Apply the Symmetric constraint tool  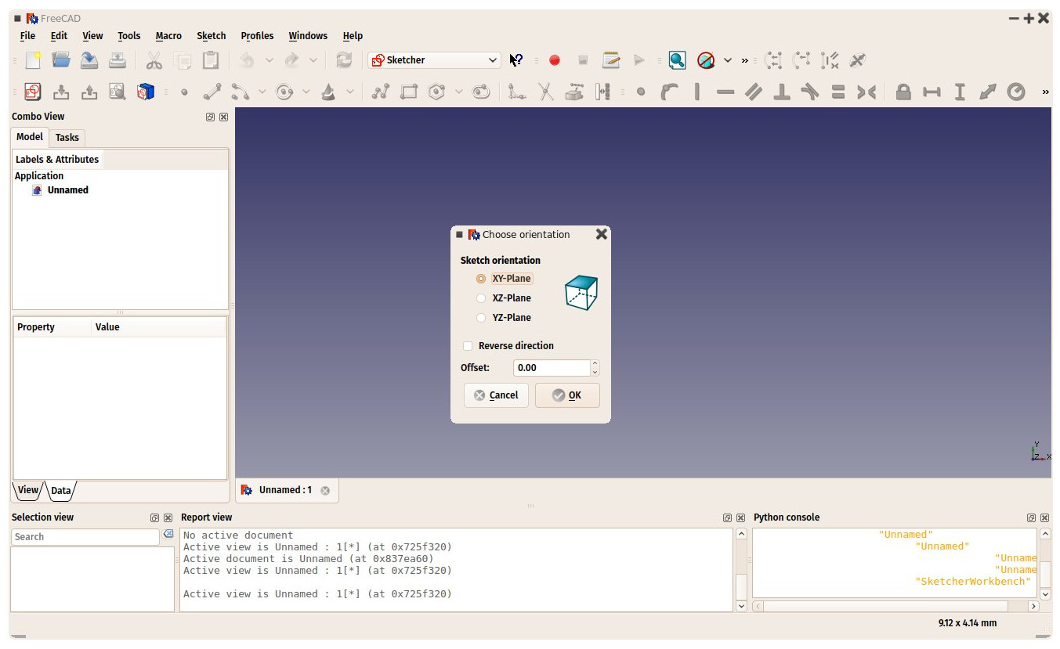[866, 92]
